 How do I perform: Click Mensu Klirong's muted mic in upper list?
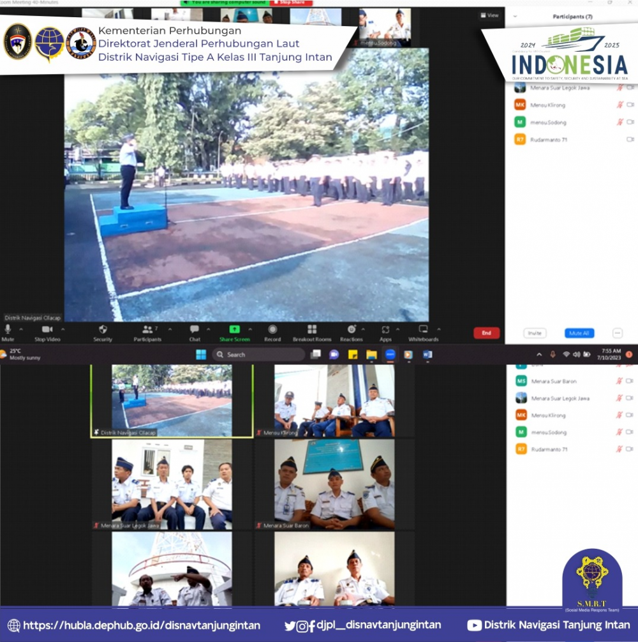[x=620, y=105]
